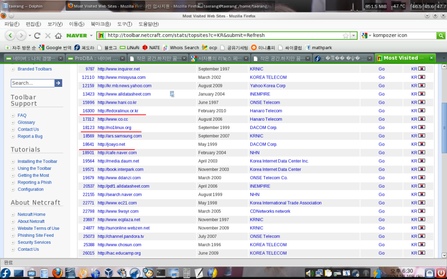
Task: Click the yellow lightning bolt panel icon
Action: pyautogui.click(x=377, y=273)
